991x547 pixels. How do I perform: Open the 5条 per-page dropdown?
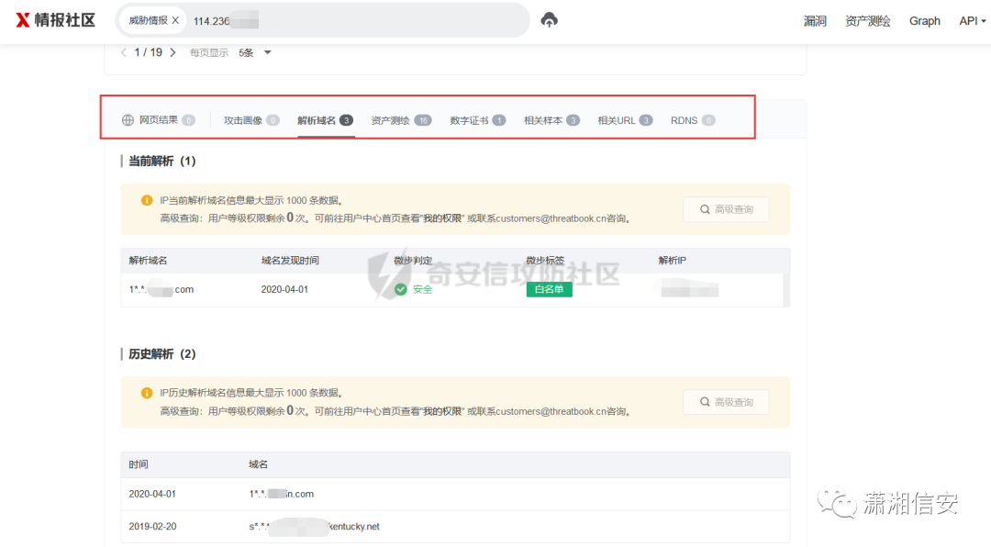coord(255,52)
